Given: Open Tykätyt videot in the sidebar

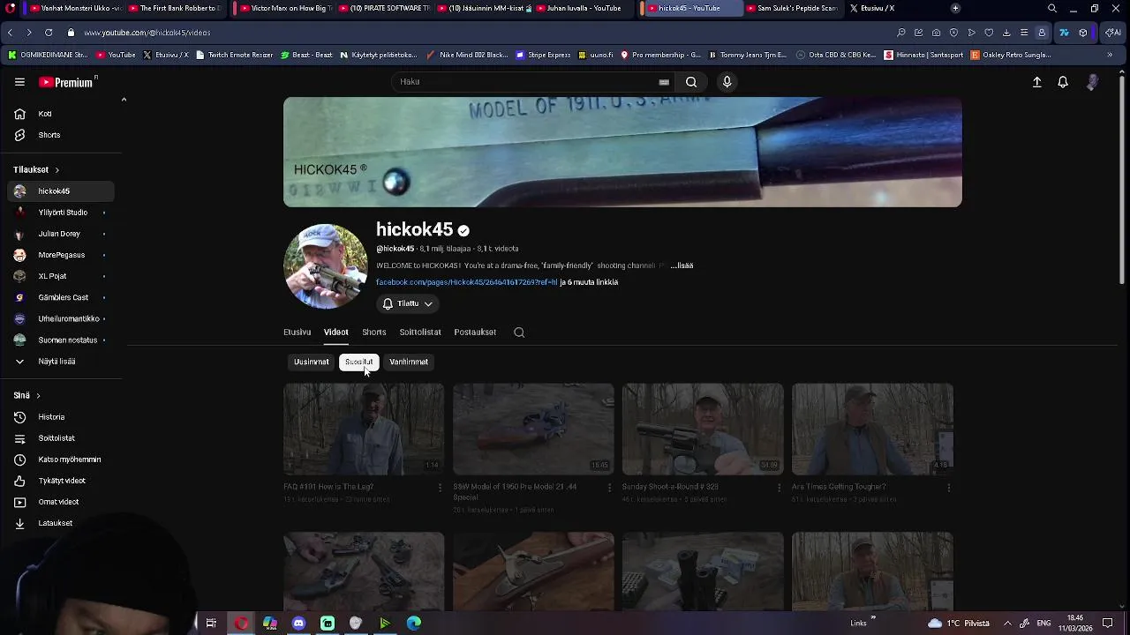Looking at the screenshot, I should click(x=61, y=481).
